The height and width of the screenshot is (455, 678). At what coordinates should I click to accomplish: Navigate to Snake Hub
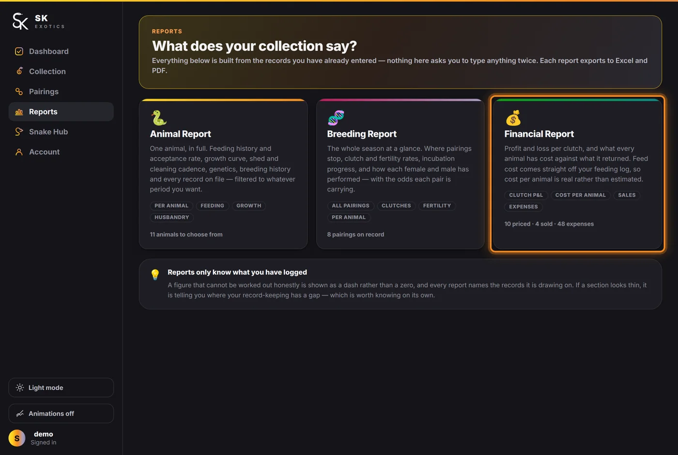(x=61, y=132)
